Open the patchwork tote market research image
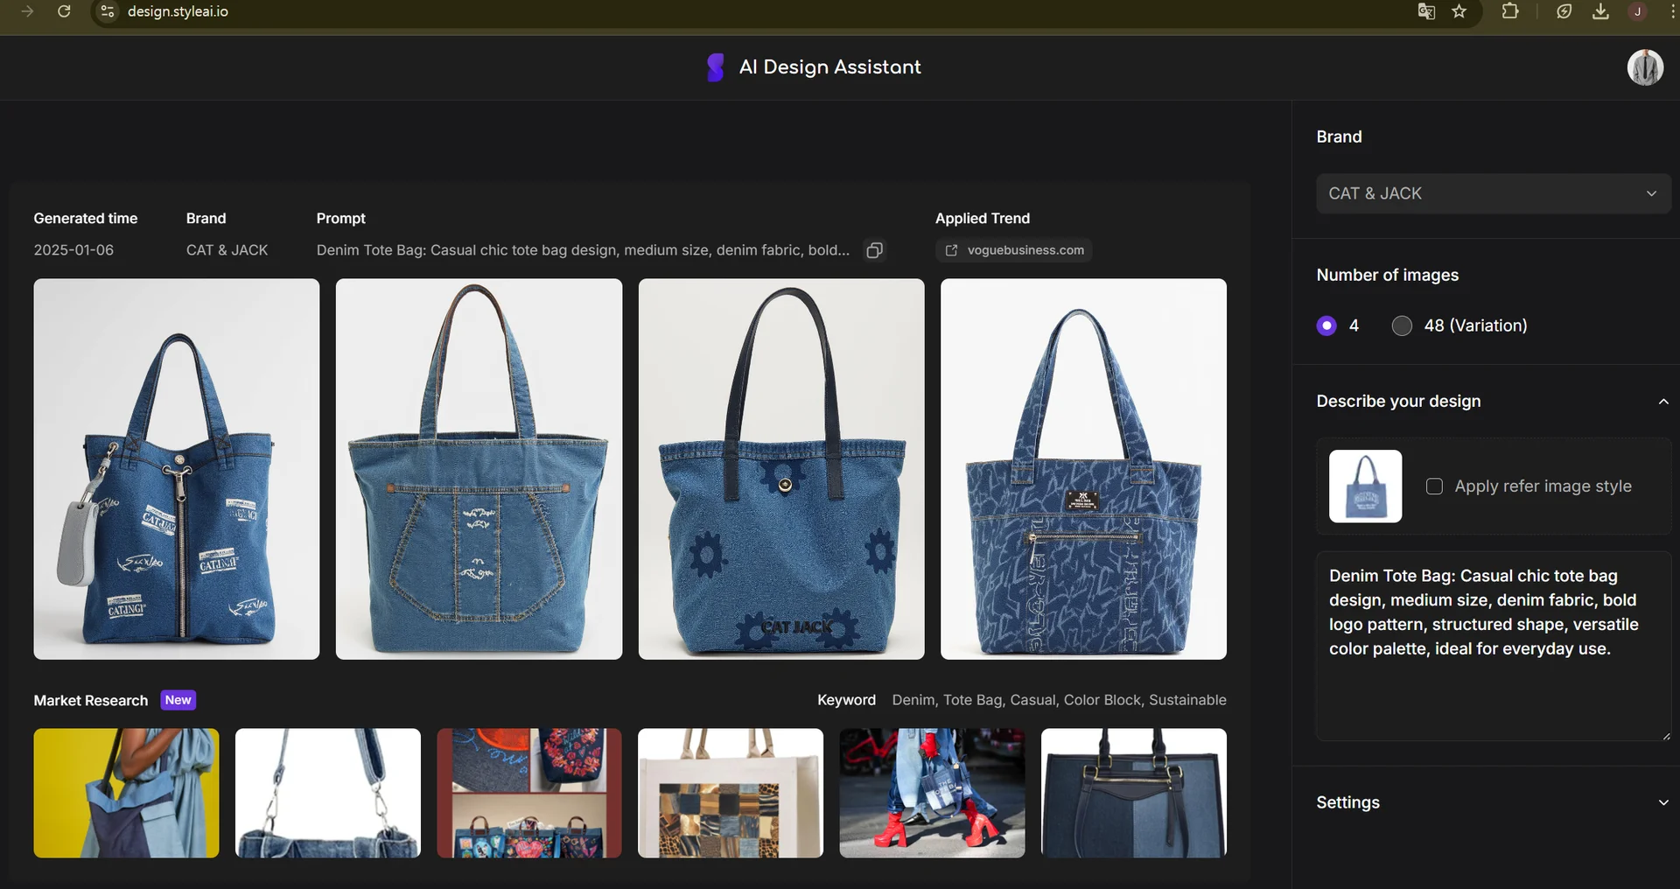The image size is (1680, 889). (x=731, y=793)
